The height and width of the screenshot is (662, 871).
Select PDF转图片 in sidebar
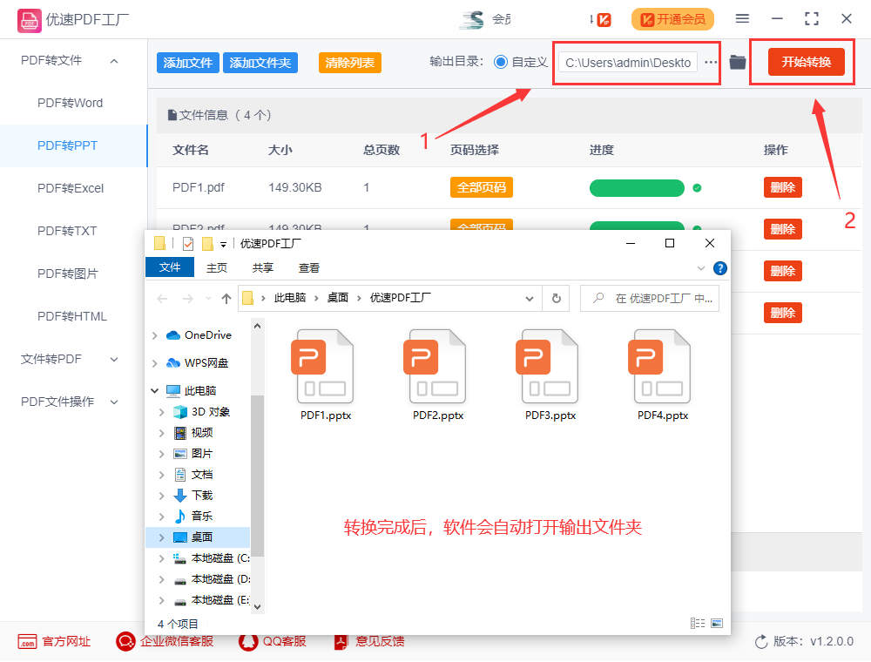pos(67,274)
